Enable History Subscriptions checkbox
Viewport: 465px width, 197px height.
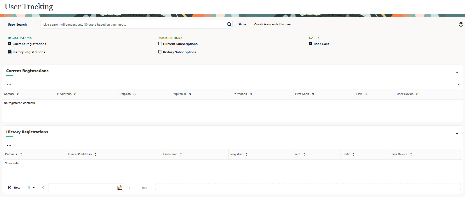click(160, 52)
